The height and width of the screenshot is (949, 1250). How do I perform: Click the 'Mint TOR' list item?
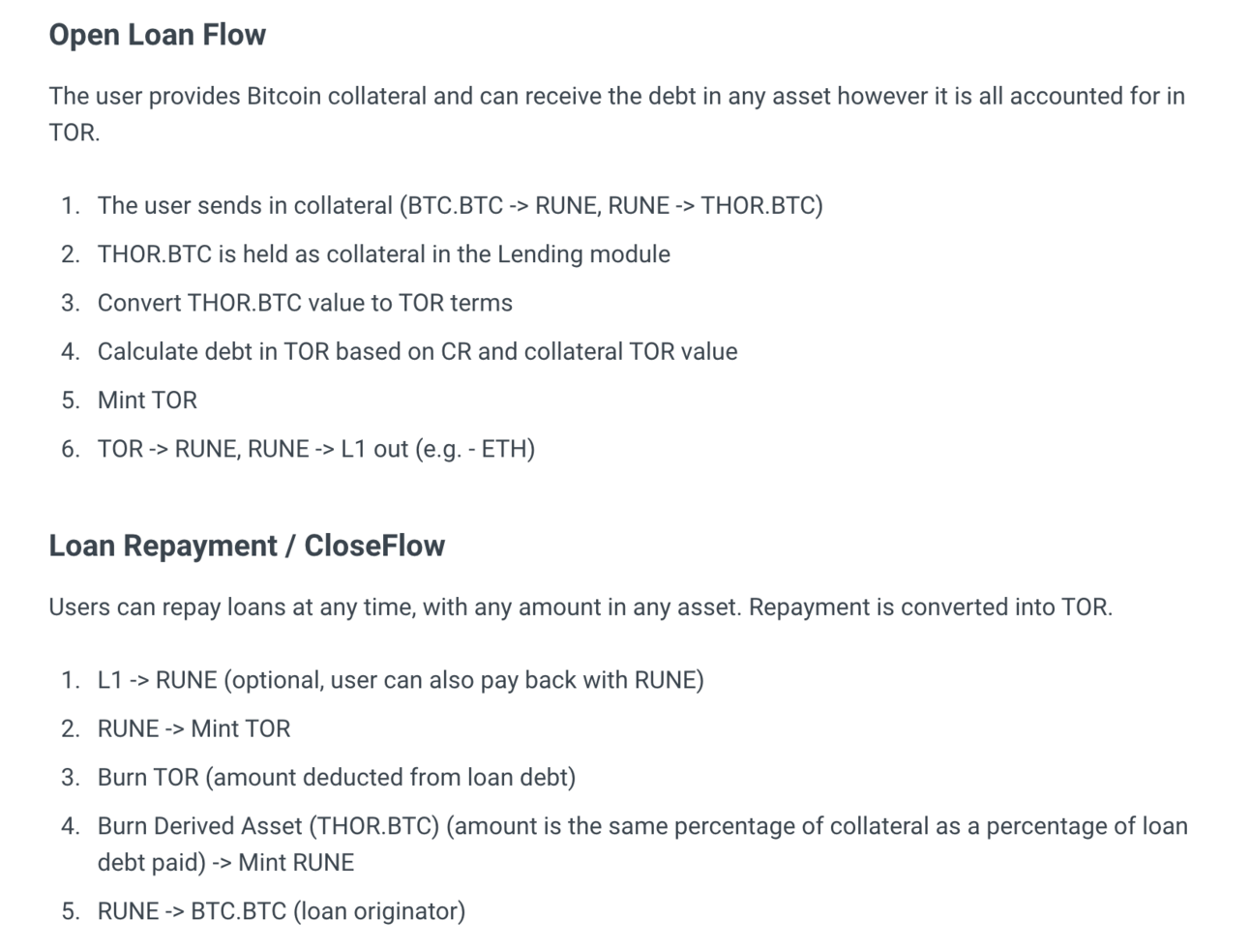(x=147, y=400)
